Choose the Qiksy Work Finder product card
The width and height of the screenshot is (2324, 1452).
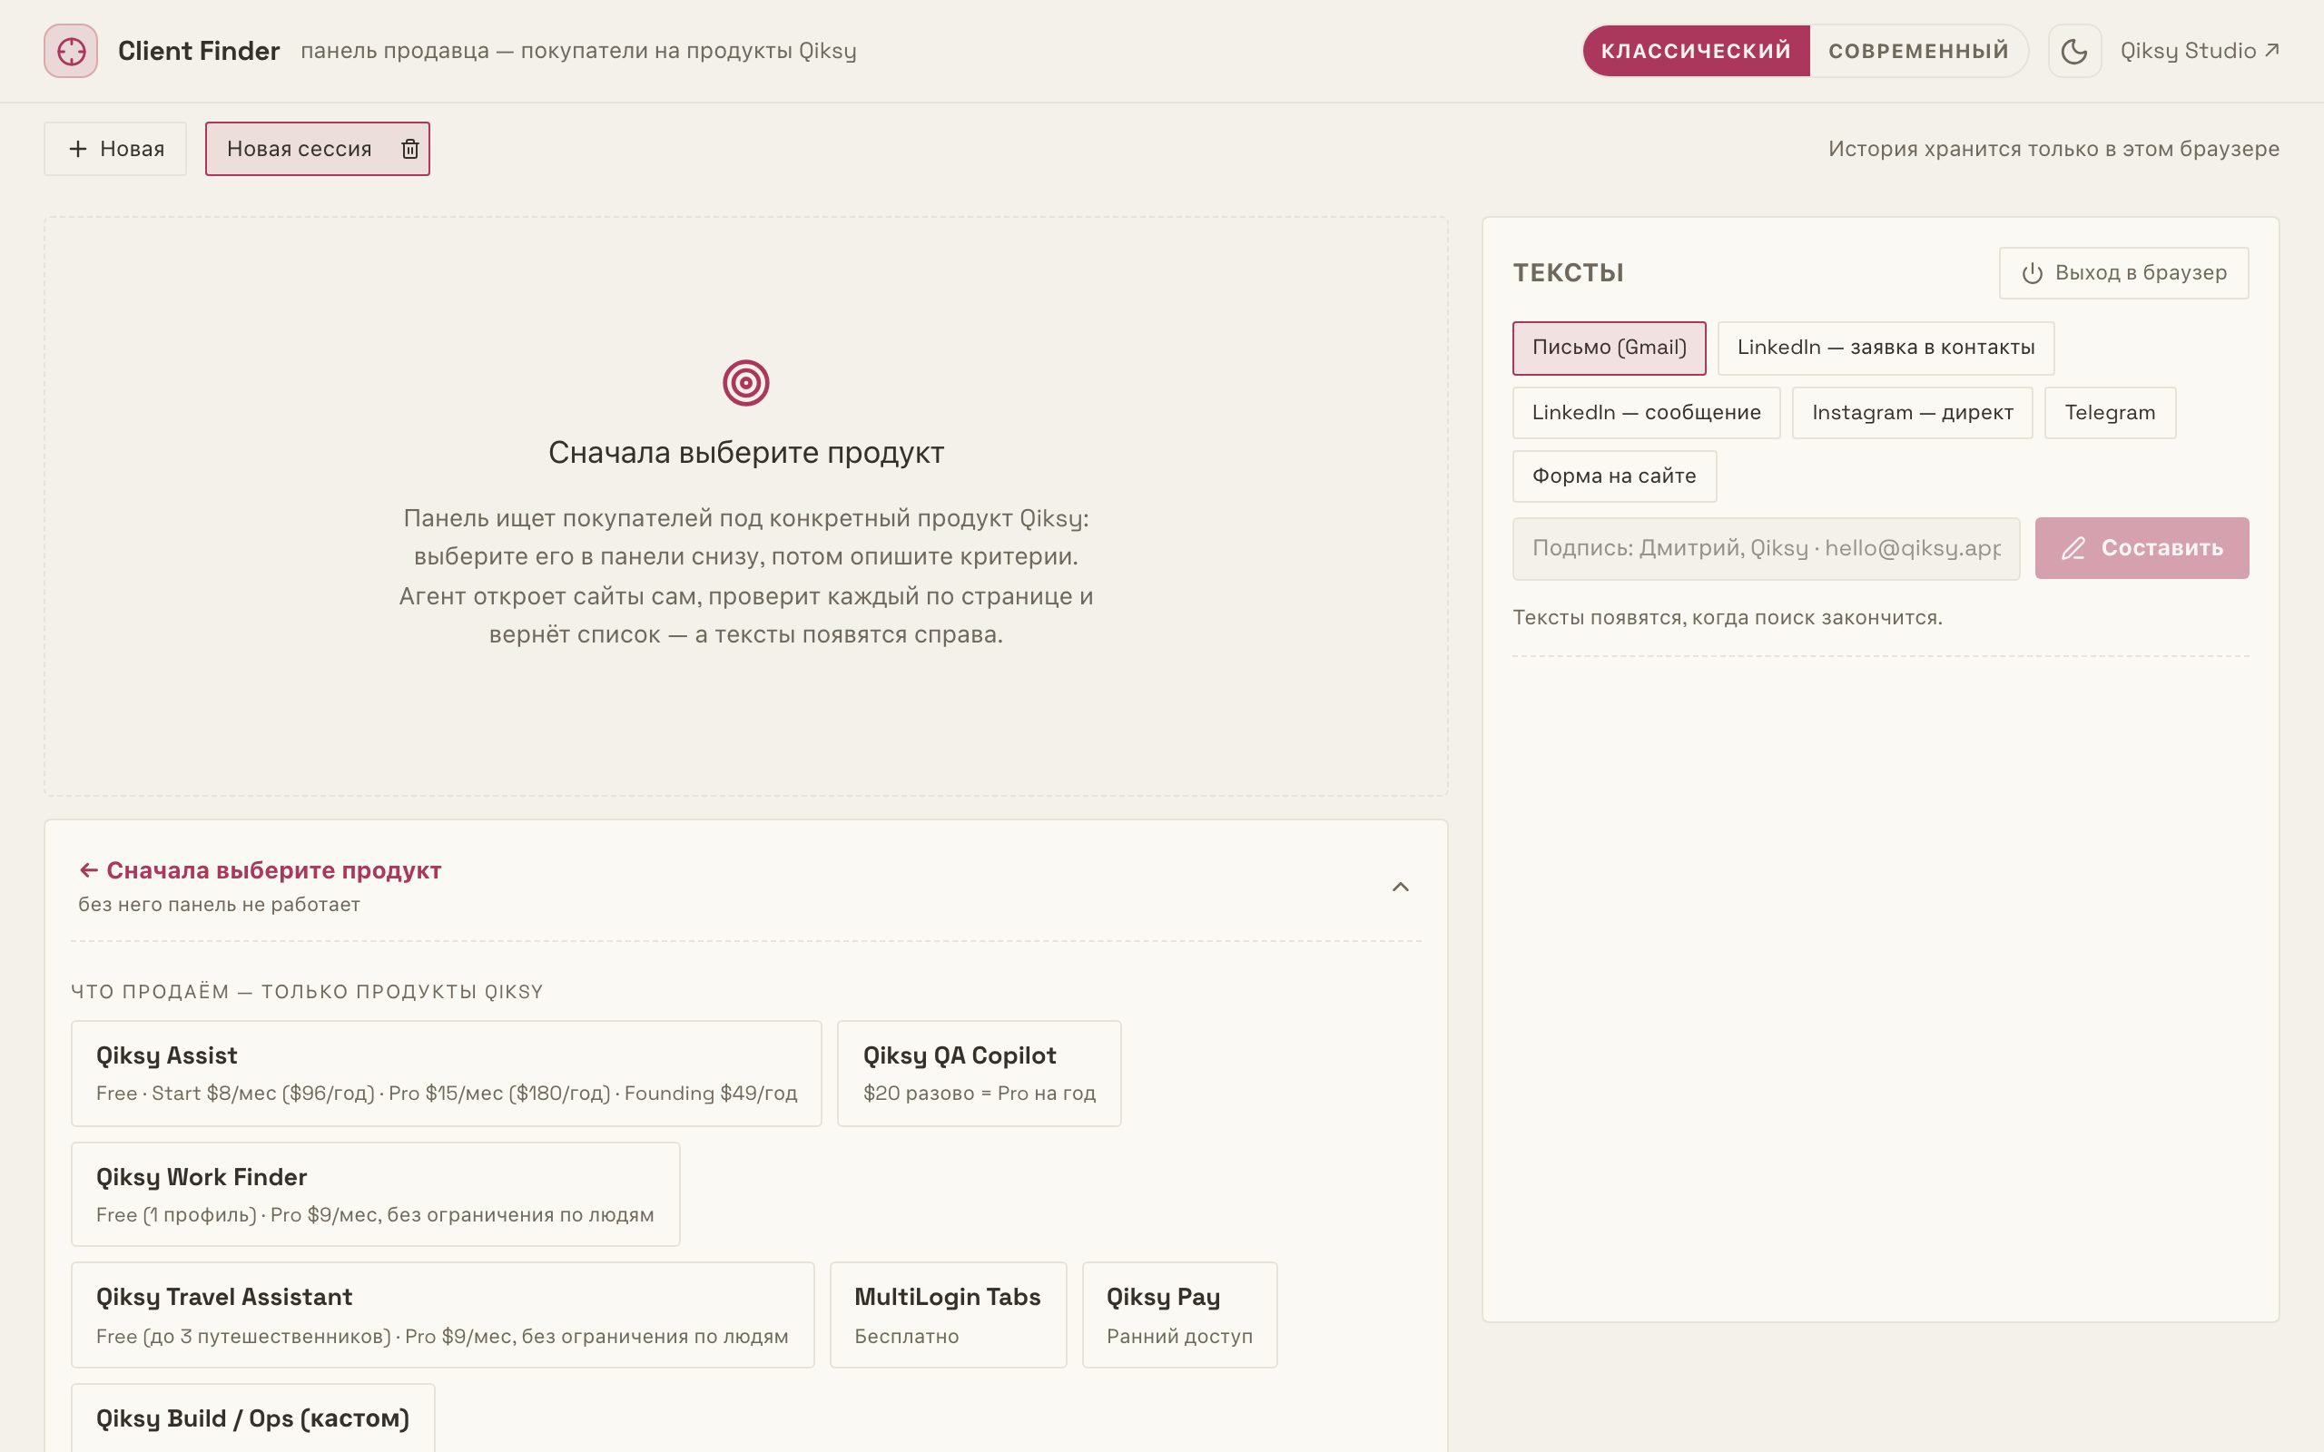coord(376,1194)
